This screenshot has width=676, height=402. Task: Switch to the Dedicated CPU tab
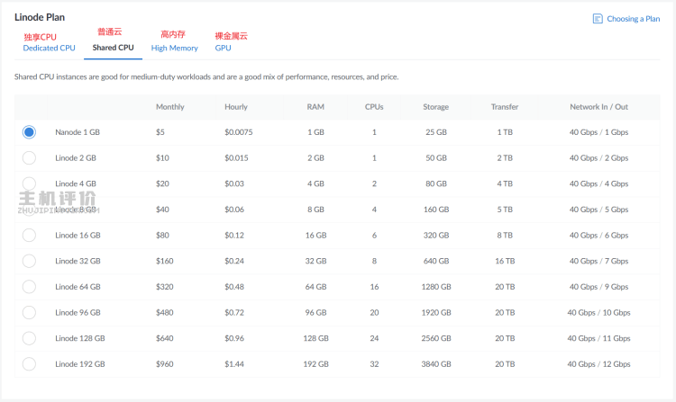pos(50,48)
